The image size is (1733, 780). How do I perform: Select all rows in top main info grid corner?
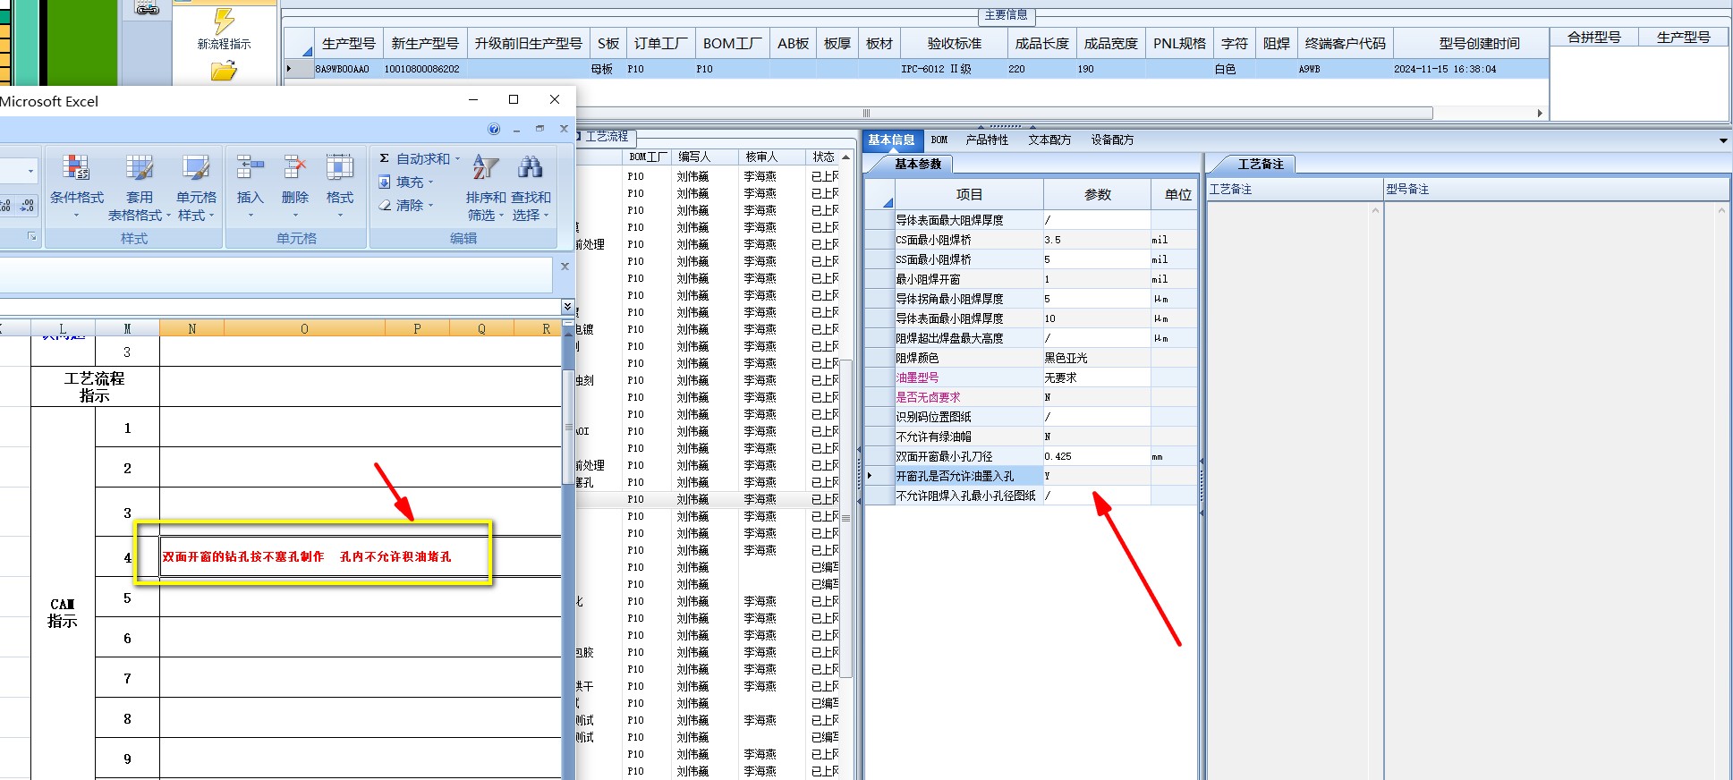pyautogui.click(x=300, y=43)
